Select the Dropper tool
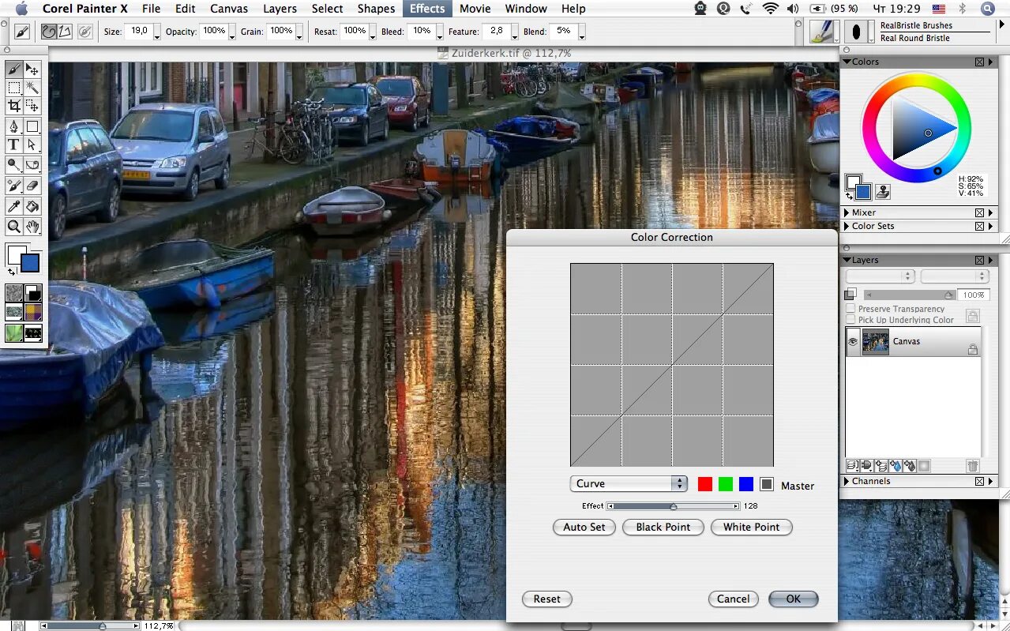Image resolution: width=1010 pixels, height=631 pixels. 13,206
